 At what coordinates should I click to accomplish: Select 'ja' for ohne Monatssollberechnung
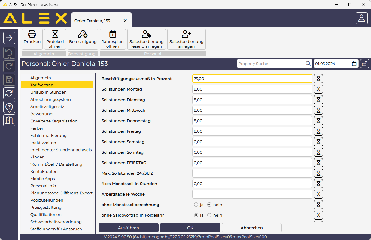point(196,205)
